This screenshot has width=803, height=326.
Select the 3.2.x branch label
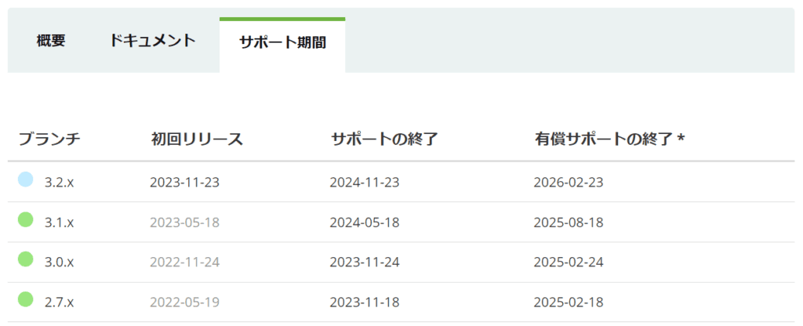tap(60, 183)
